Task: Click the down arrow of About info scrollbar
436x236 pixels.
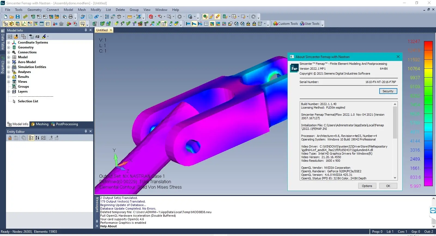Action: 395,178
